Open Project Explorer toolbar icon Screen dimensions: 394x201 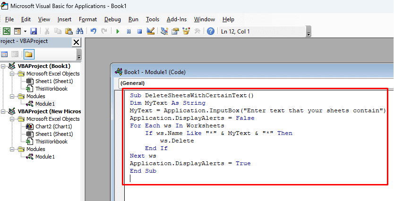pos(164,31)
